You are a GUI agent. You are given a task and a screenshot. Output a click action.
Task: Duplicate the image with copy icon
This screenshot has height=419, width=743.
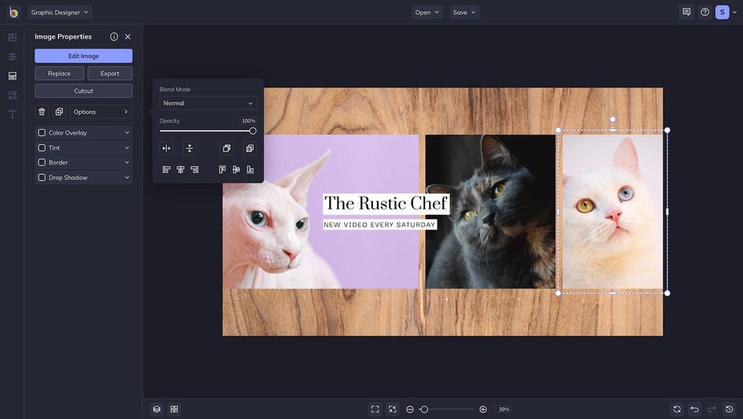59,112
